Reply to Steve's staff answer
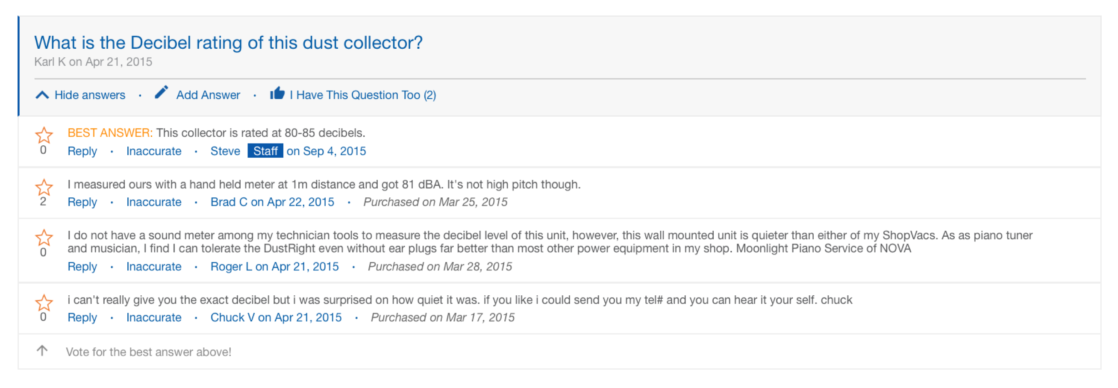This screenshot has width=1118, height=388. [82, 151]
